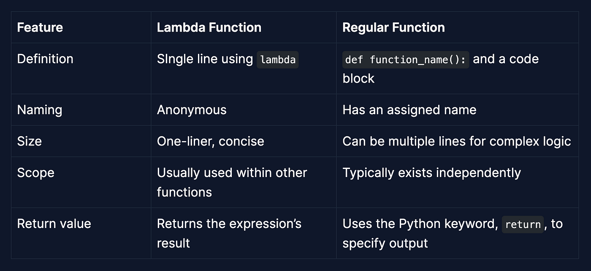Click 'SIngle line using' text
Screen dimensions: 591x271
(x=205, y=59)
